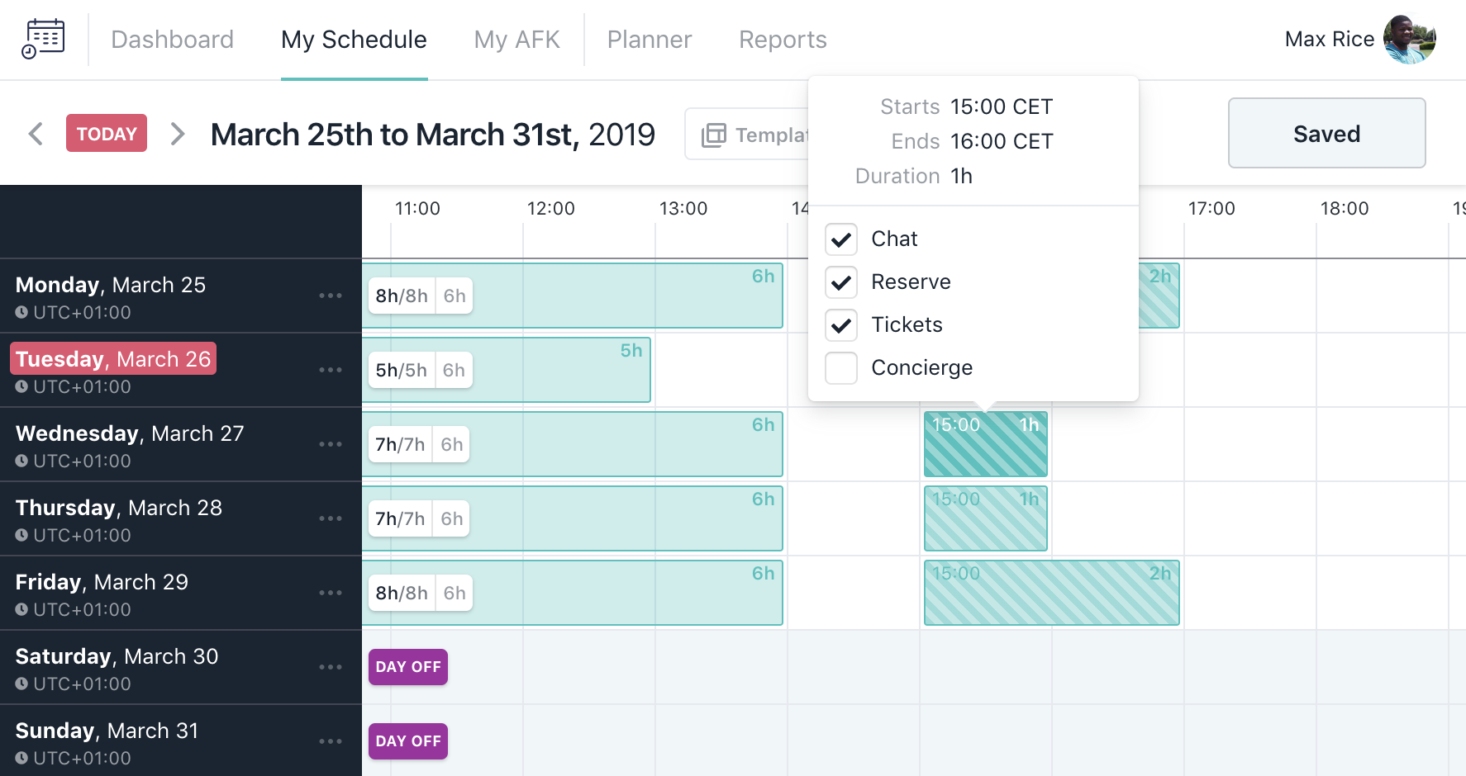Uncheck the Chat checkbox
Screen dimensions: 1466x776
coord(841,239)
